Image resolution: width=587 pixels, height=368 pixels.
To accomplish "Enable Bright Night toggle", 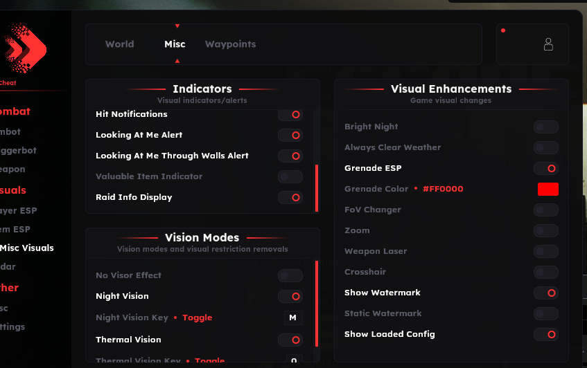I will (546, 127).
